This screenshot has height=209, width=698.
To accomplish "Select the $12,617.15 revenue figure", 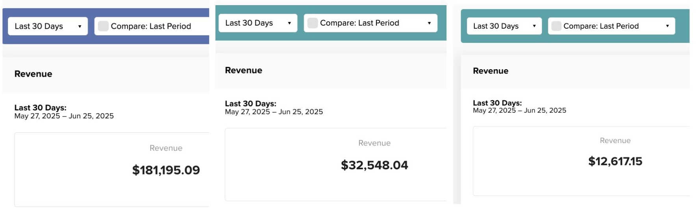I will tap(615, 161).
